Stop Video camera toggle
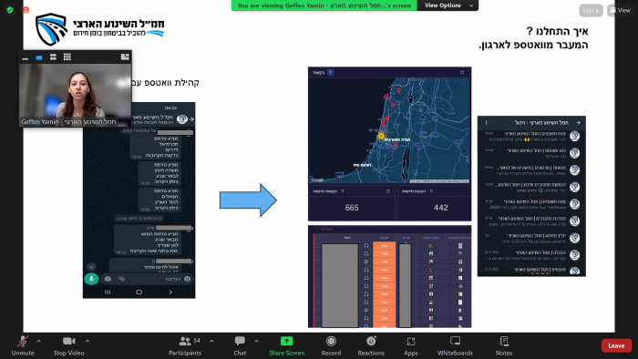This screenshot has width=638, height=359. (68, 345)
